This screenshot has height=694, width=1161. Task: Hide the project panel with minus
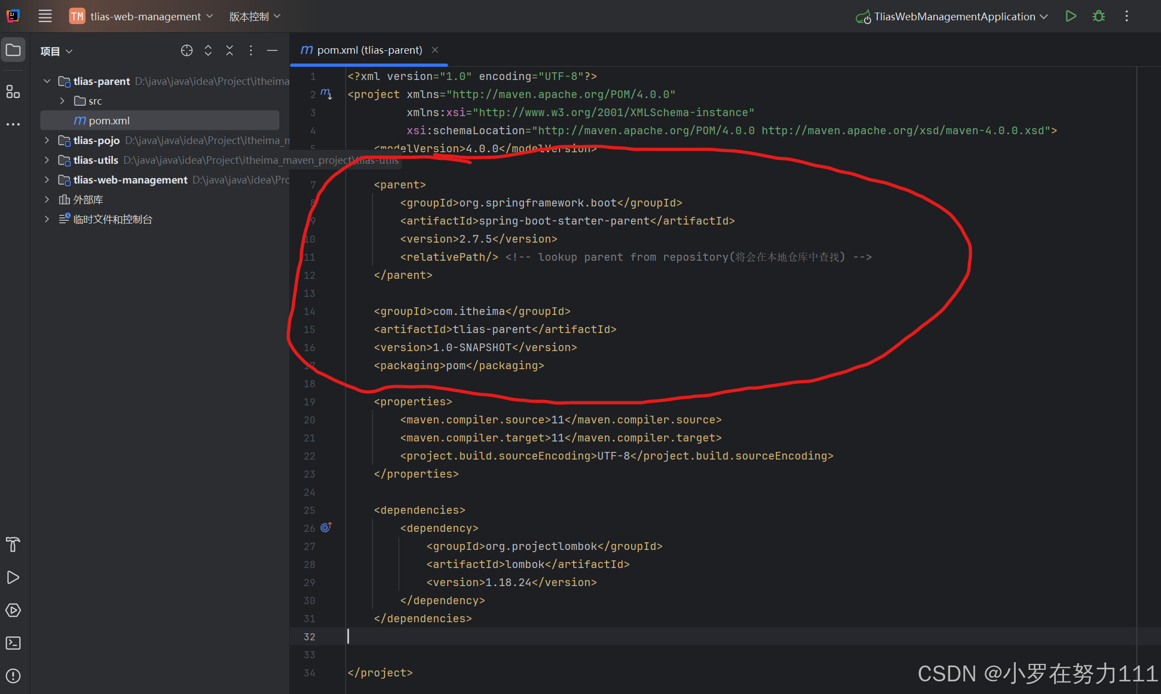coord(272,50)
